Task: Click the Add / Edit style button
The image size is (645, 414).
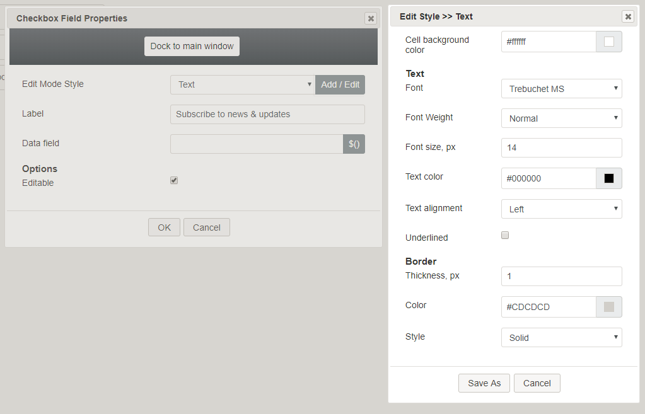Action: tap(340, 84)
